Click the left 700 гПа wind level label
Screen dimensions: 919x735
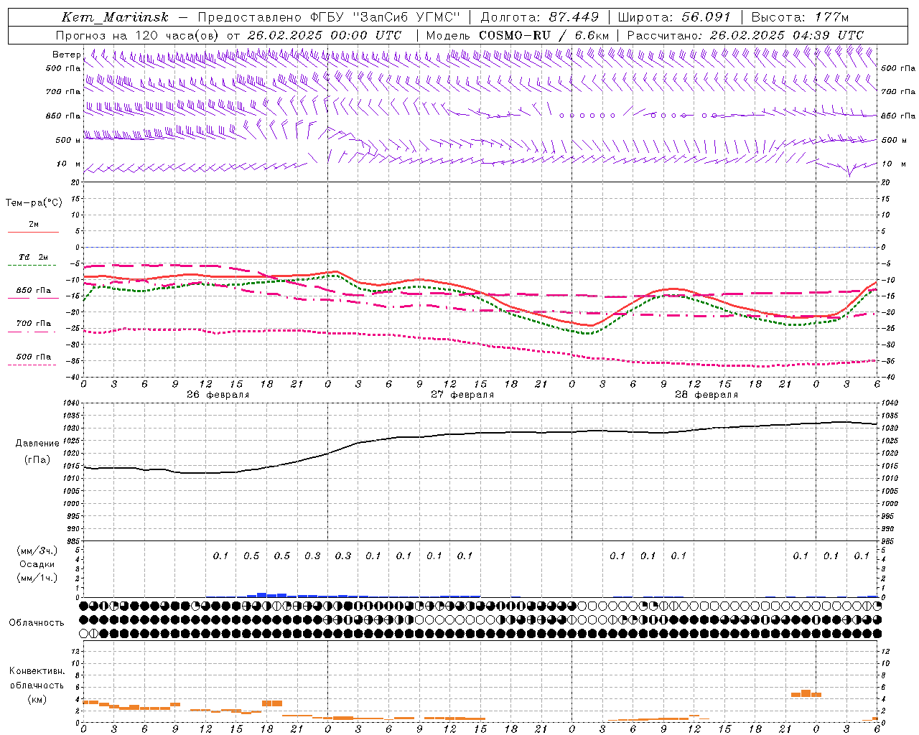(63, 92)
